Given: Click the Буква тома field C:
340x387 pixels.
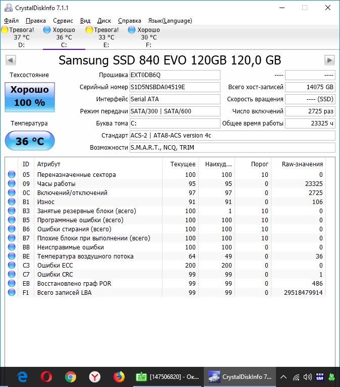Looking at the screenshot, I should (x=175, y=123).
